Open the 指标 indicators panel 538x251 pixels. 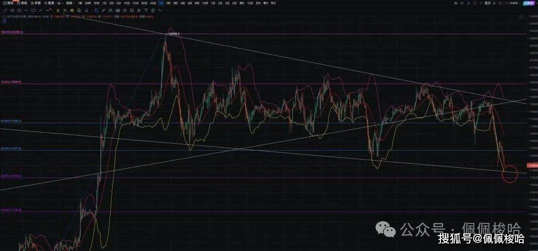click(x=8, y=3)
